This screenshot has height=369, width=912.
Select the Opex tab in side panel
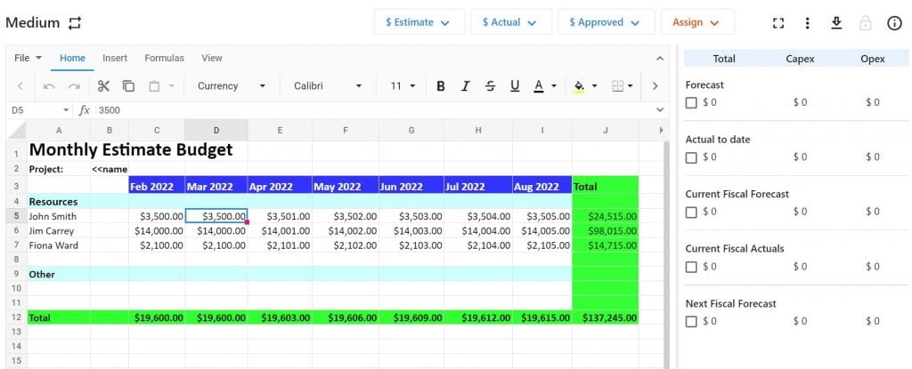pos(873,59)
